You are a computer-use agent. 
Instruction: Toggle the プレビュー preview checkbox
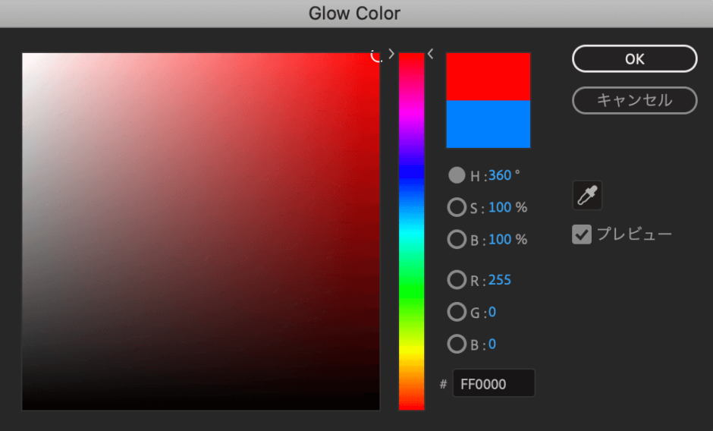click(582, 234)
